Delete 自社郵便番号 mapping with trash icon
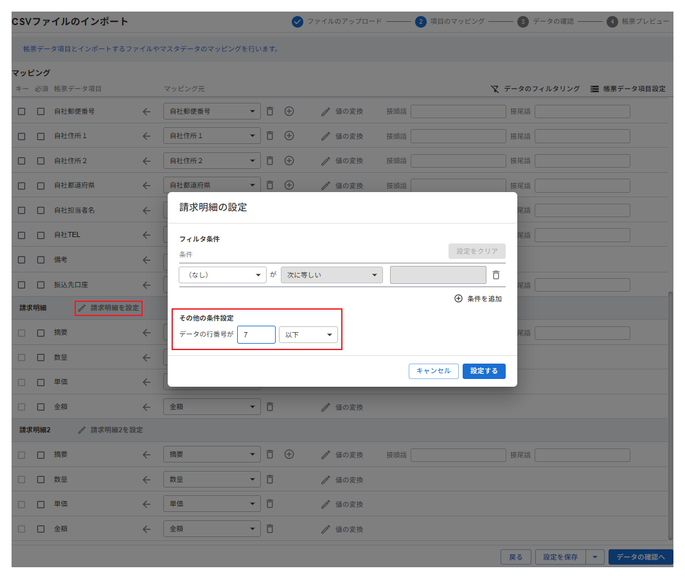The height and width of the screenshot is (582, 685). pos(270,111)
